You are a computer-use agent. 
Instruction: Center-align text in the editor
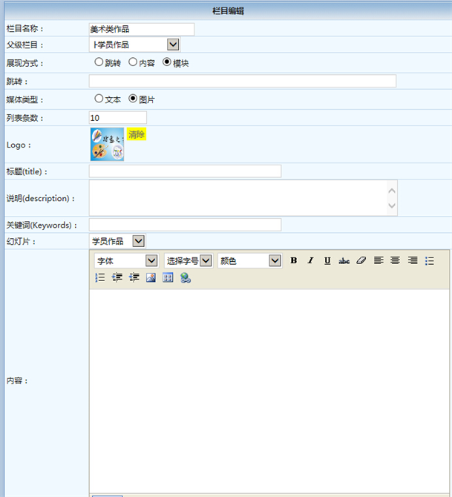pyautogui.click(x=396, y=260)
